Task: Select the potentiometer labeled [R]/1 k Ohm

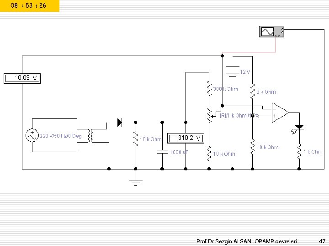Action: tap(210, 115)
